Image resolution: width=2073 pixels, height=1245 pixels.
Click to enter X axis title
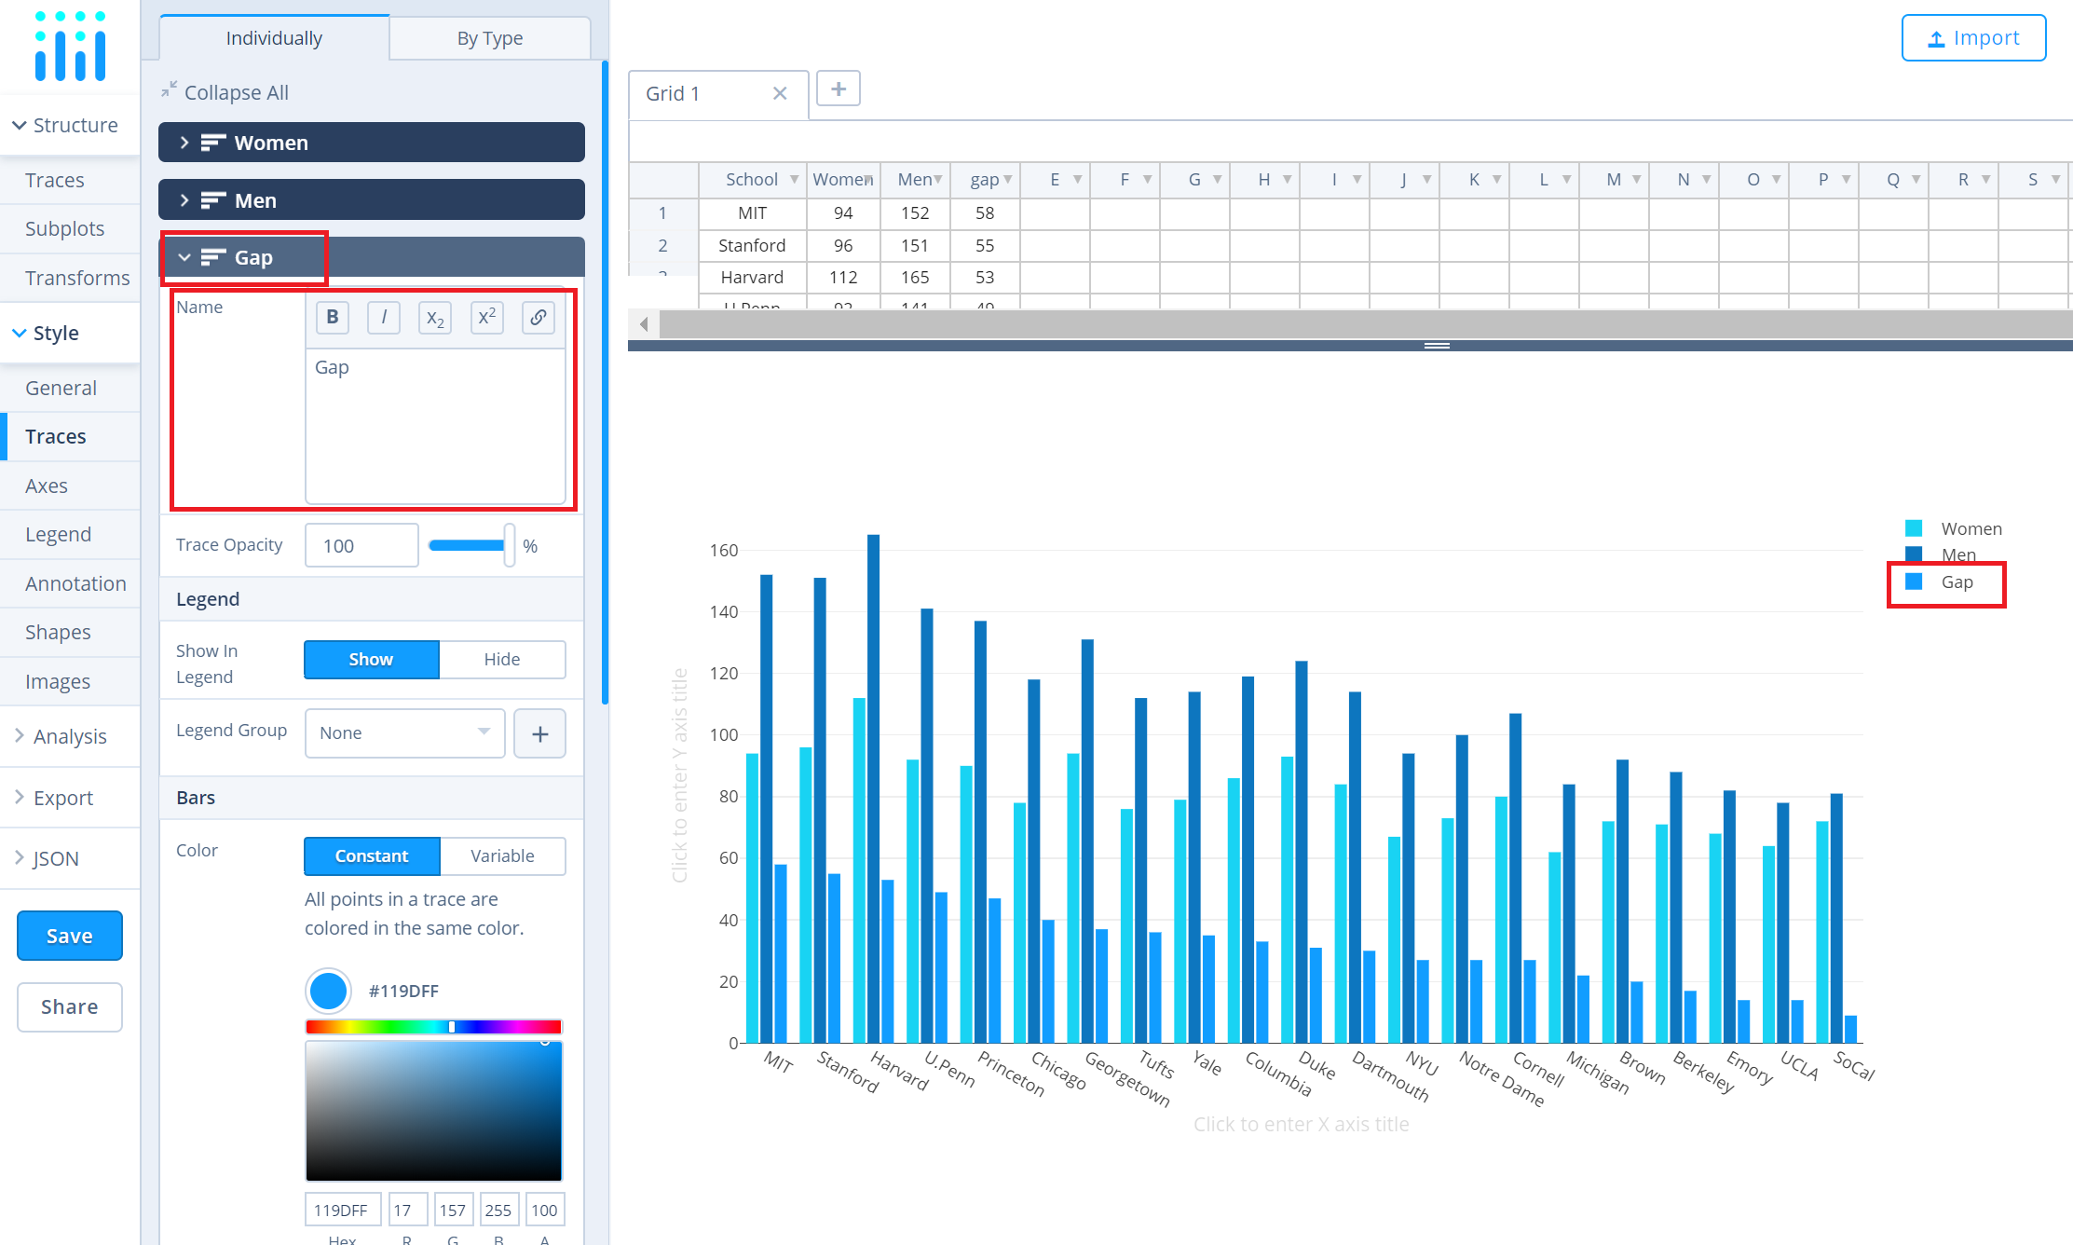pos(1302,1124)
